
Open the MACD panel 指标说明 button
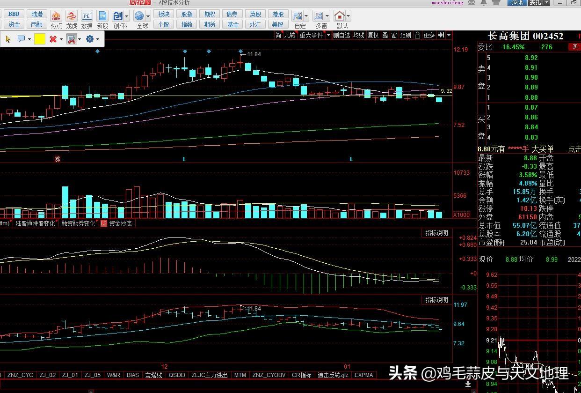tap(436, 233)
